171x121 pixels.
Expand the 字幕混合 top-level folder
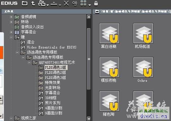pyautogui.click(x=11, y=32)
